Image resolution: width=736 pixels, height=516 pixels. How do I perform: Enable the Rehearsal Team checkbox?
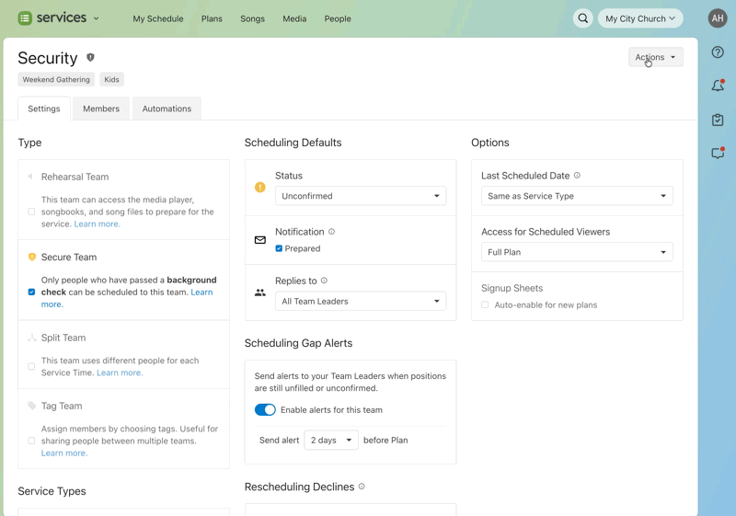coord(31,212)
